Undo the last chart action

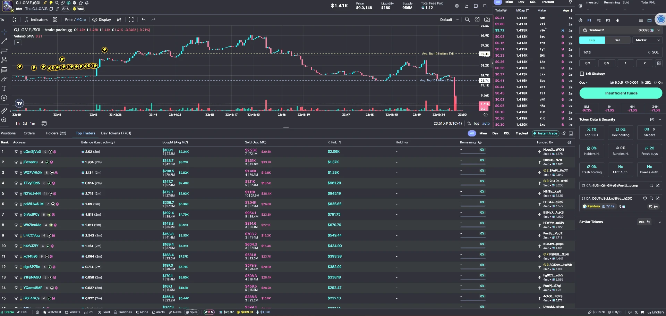click(144, 20)
